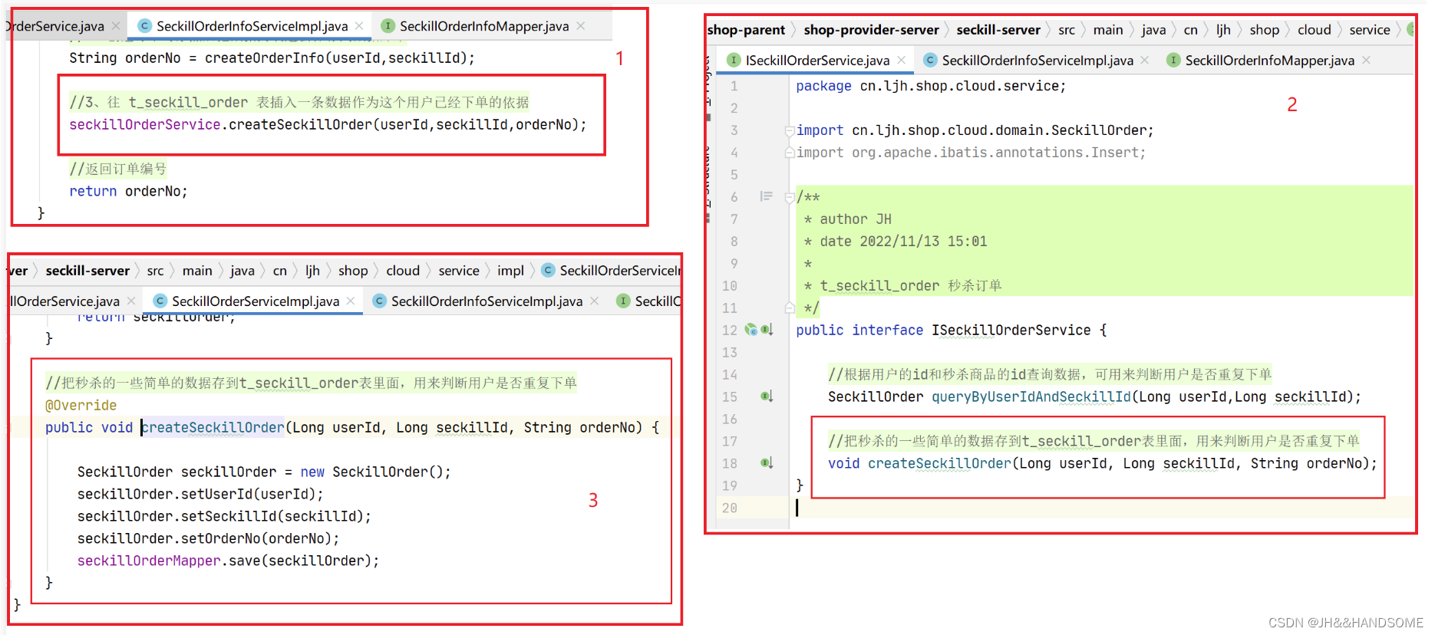1435x635 pixels.
Task: Click the 'return orderNo;' statement
Action: point(128,191)
